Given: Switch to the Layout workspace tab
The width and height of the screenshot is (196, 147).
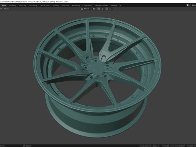Looking at the screenshot, I should tap(3, 6).
